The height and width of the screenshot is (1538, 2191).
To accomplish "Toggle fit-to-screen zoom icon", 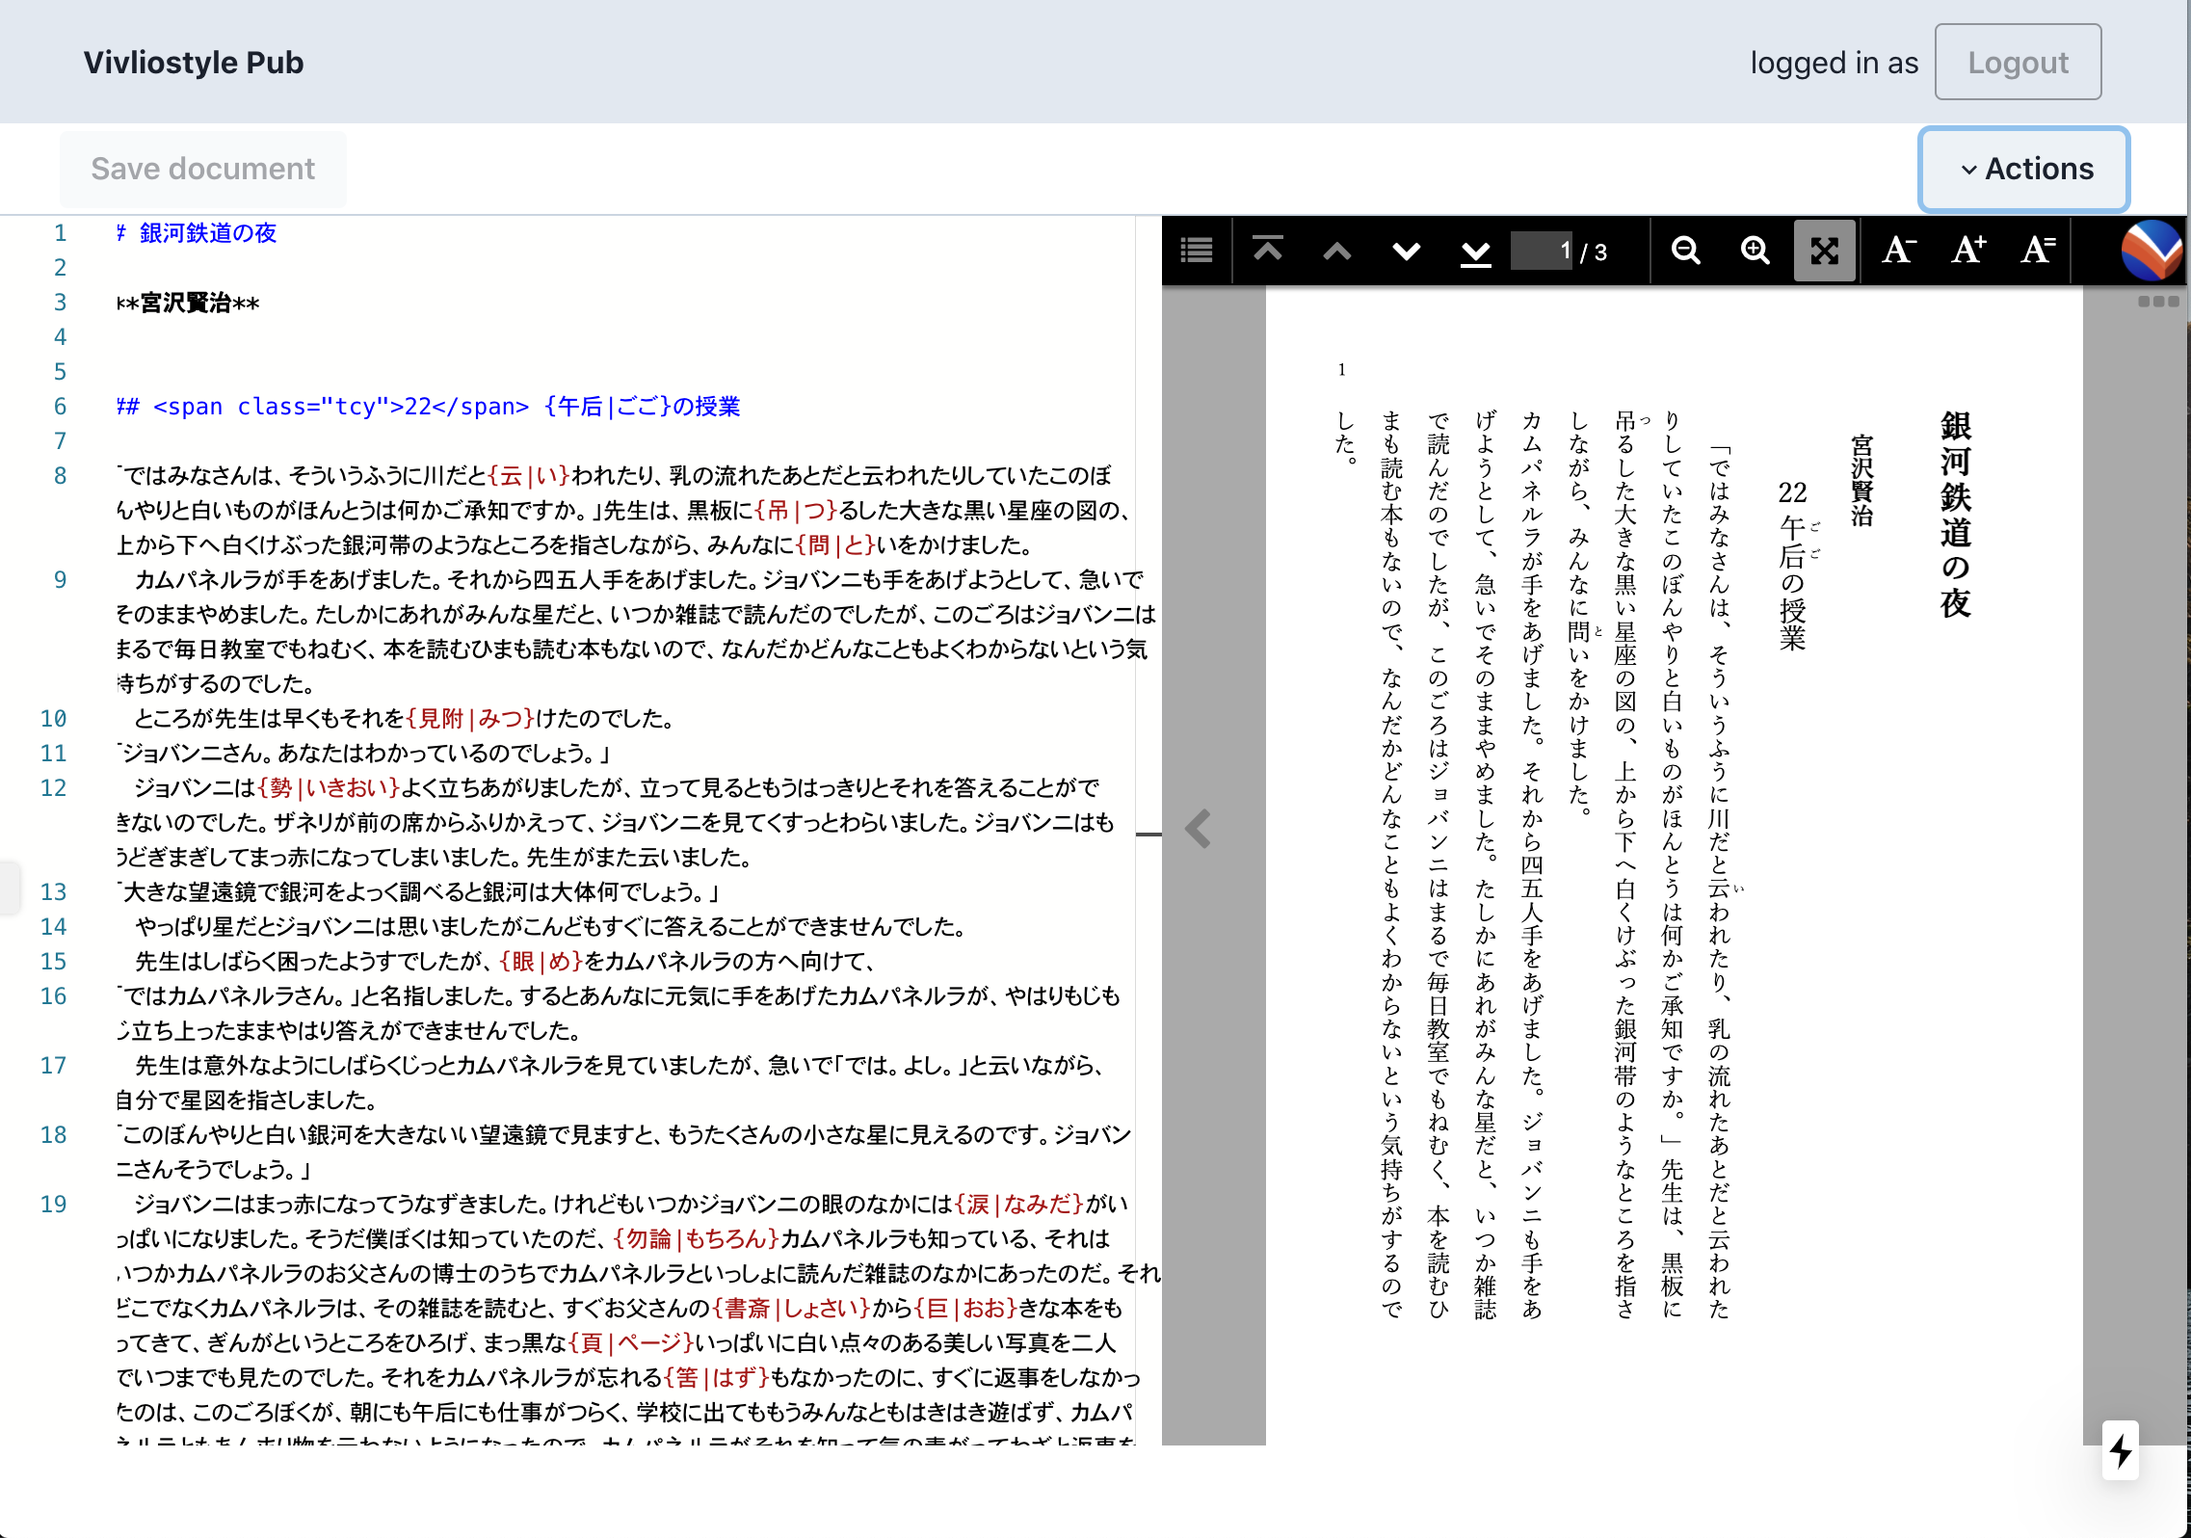I will coord(1824,251).
